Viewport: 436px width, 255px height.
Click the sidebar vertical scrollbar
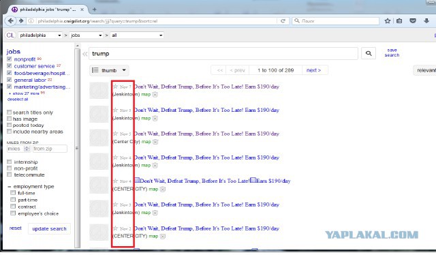[77, 149]
